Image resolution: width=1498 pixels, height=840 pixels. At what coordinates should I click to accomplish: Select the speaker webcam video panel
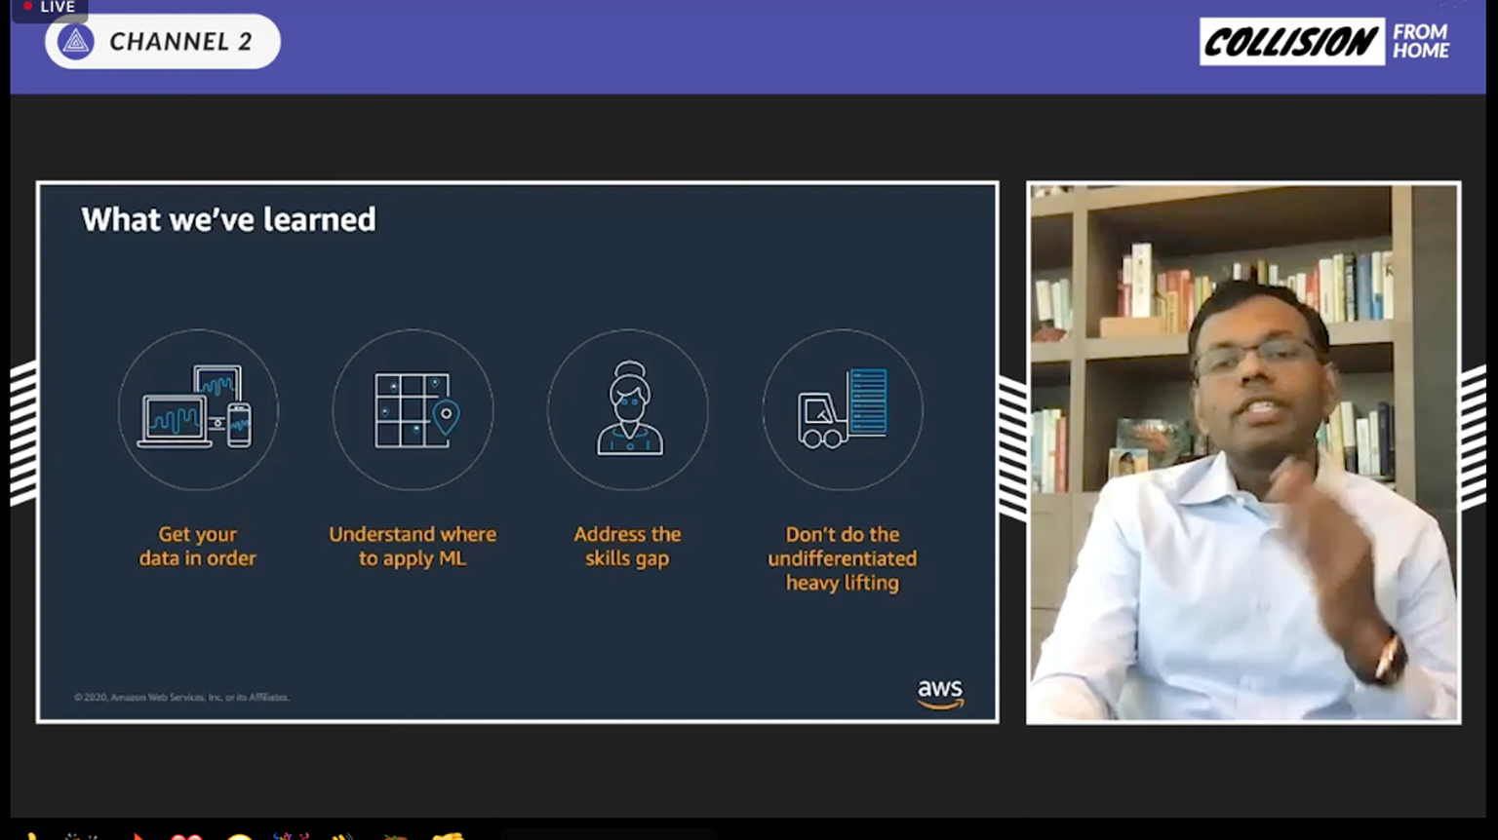[x=1243, y=453]
